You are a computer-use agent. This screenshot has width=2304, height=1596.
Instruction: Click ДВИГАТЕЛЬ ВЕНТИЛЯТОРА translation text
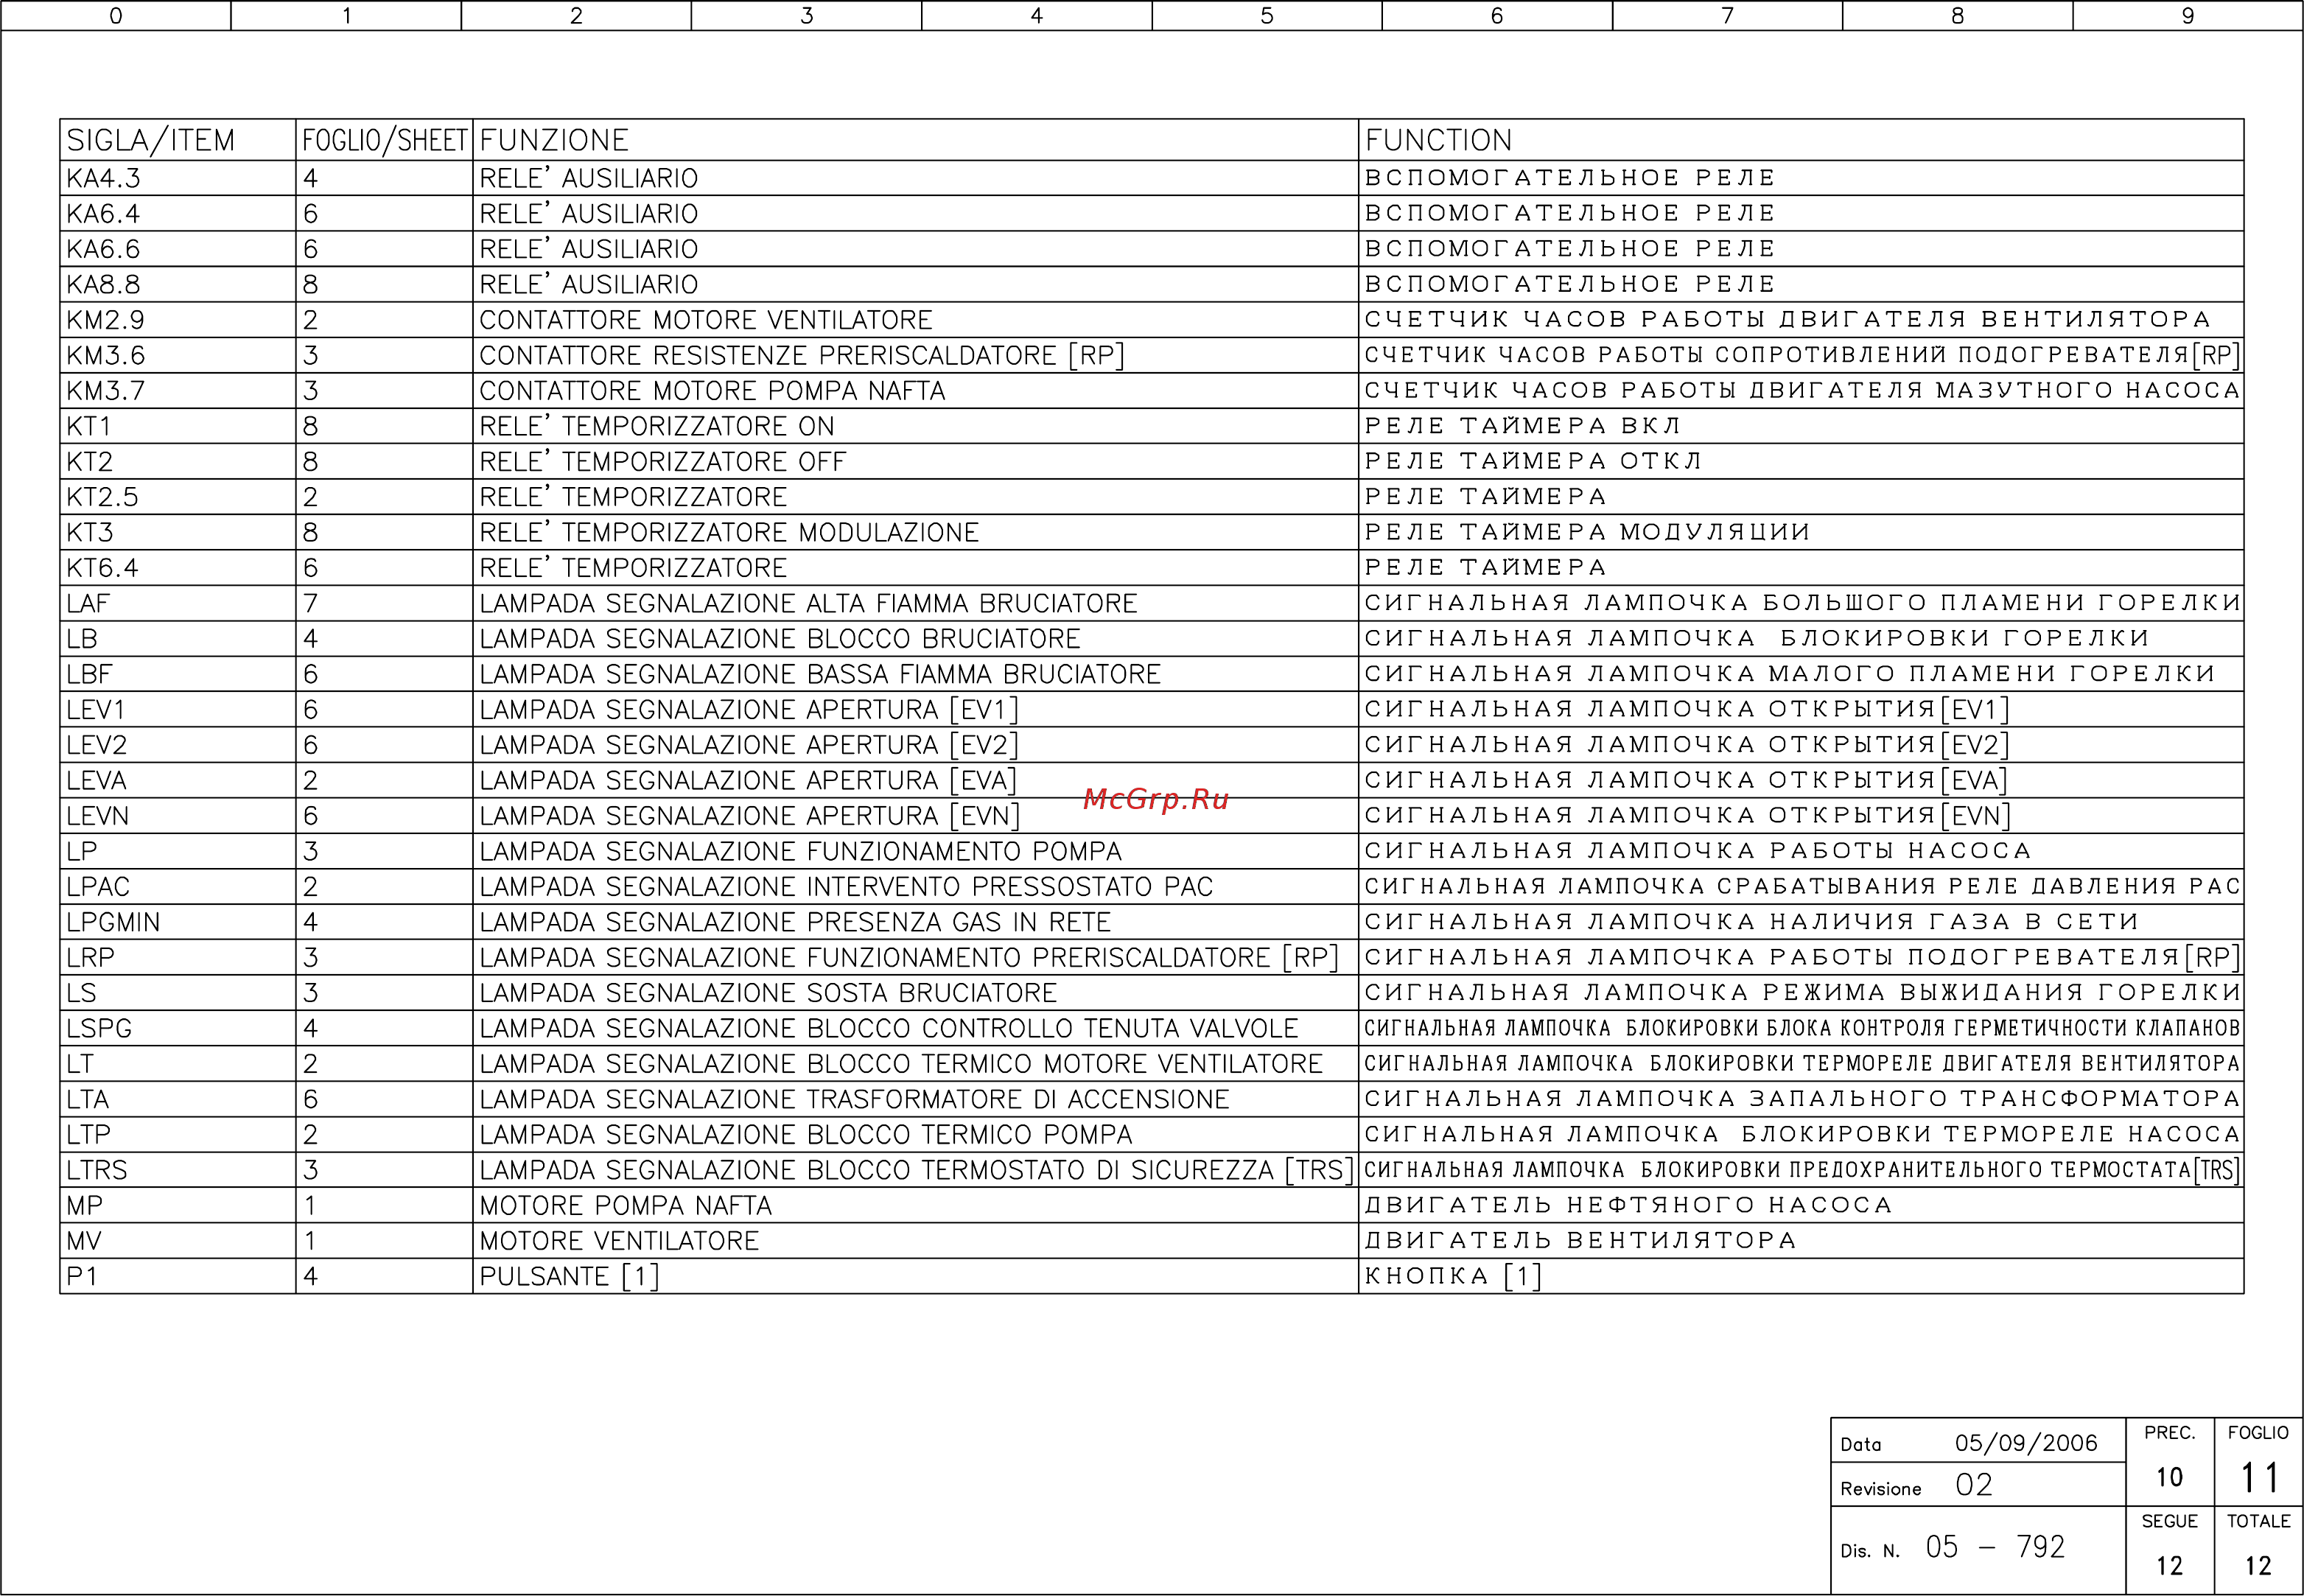1580,1241
